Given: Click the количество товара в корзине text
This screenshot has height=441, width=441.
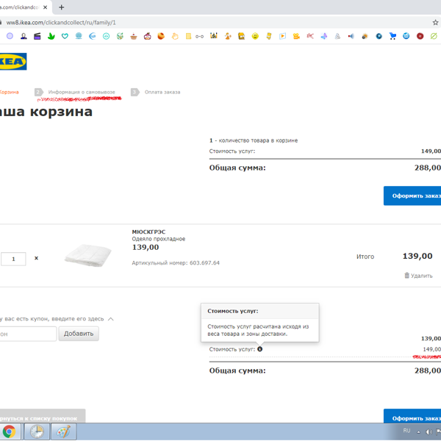Looking at the screenshot, I should 258,140.
